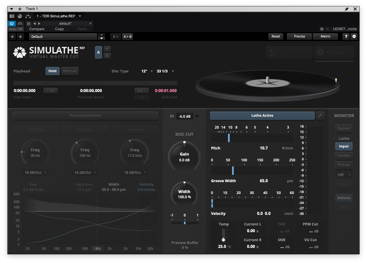
Task: Open plugin settings gear icon
Action: click(354, 36)
